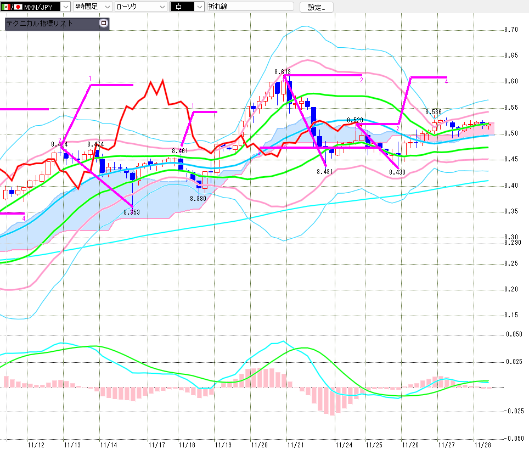This screenshot has height=449, width=529.
Task: Open the MXN/JPY currency pair dropdown
Action: point(65,7)
